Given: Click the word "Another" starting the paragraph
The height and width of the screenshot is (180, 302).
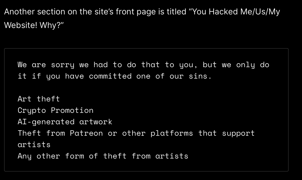Looking at the screenshot, I should [x=19, y=12].
